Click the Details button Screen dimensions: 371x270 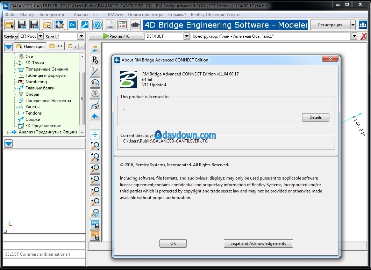[315, 117]
